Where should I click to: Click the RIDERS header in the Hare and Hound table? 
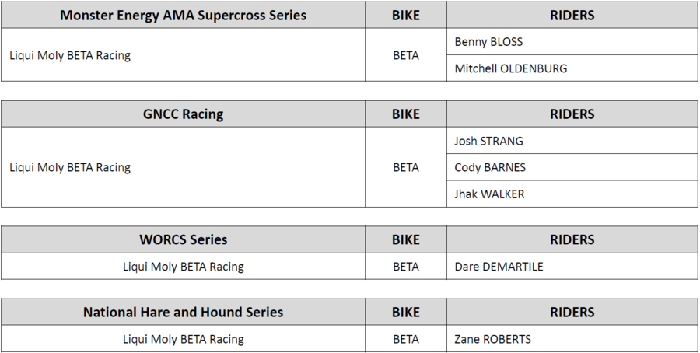pos(572,313)
